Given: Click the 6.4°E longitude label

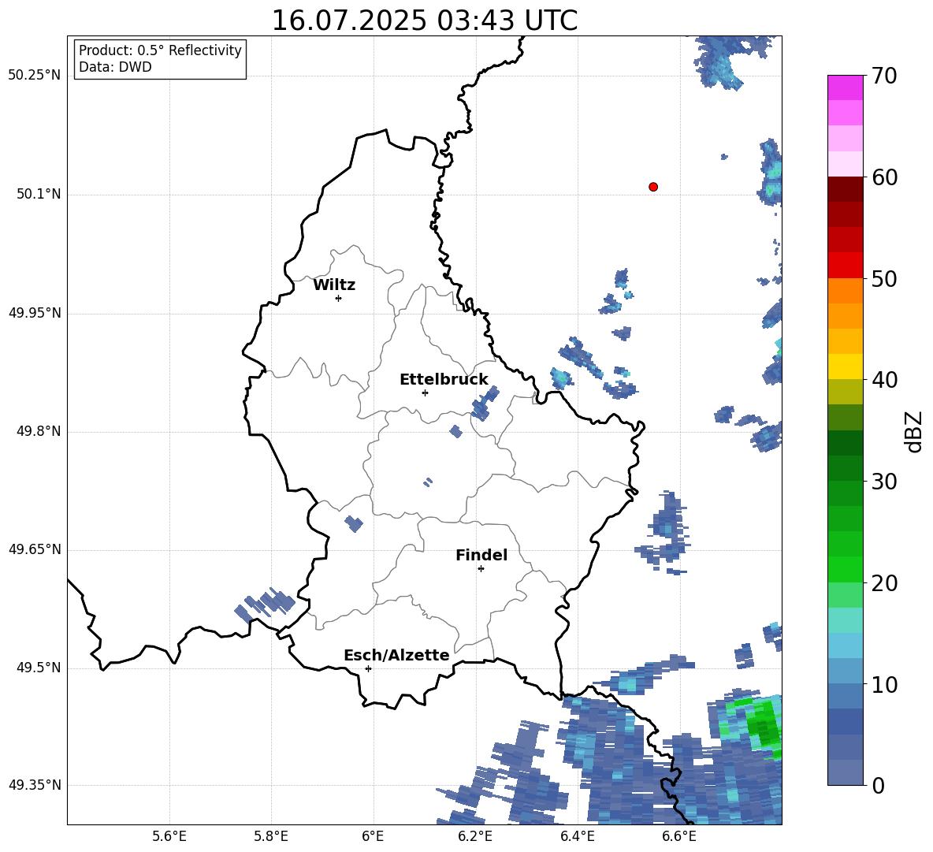Looking at the screenshot, I should click(x=577, y=836).
